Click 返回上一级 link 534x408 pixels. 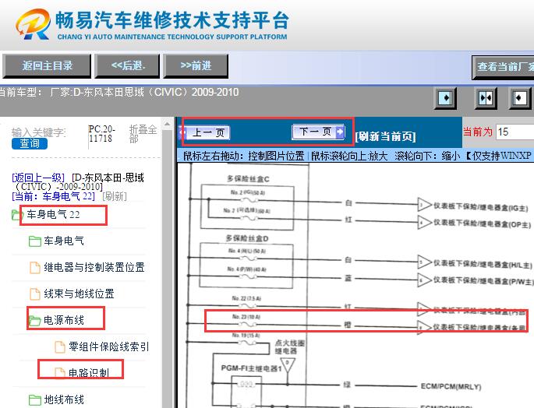[x=37, y=178]
